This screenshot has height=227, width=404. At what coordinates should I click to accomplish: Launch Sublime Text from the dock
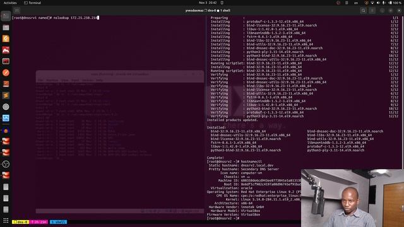[6, 95]
